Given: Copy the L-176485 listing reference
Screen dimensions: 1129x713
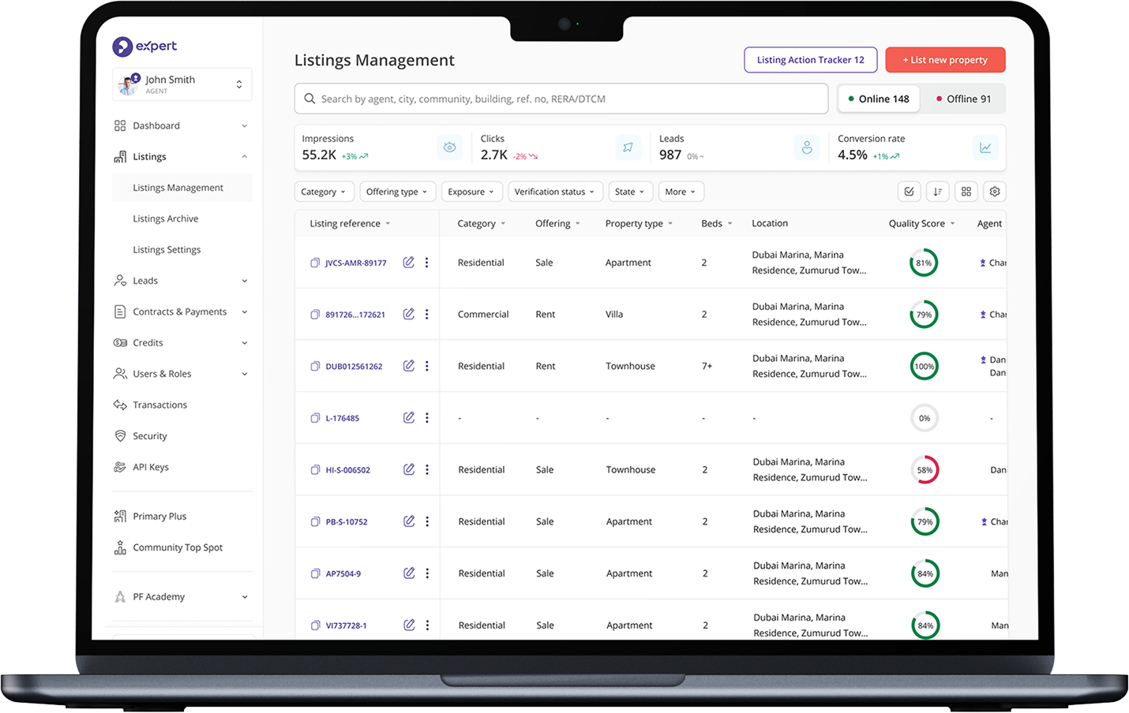Looking at the screenshot, I should click(x=315, y=418).
